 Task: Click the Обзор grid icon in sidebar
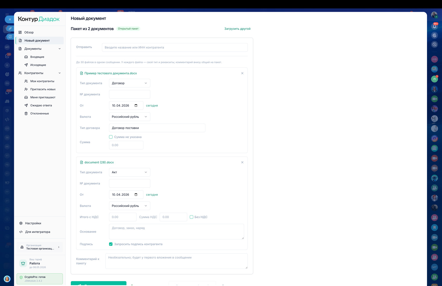[20, 32]
